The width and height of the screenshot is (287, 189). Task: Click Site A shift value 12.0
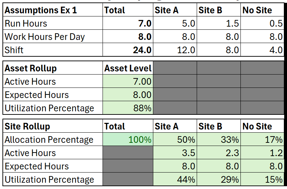coord(175,50)
